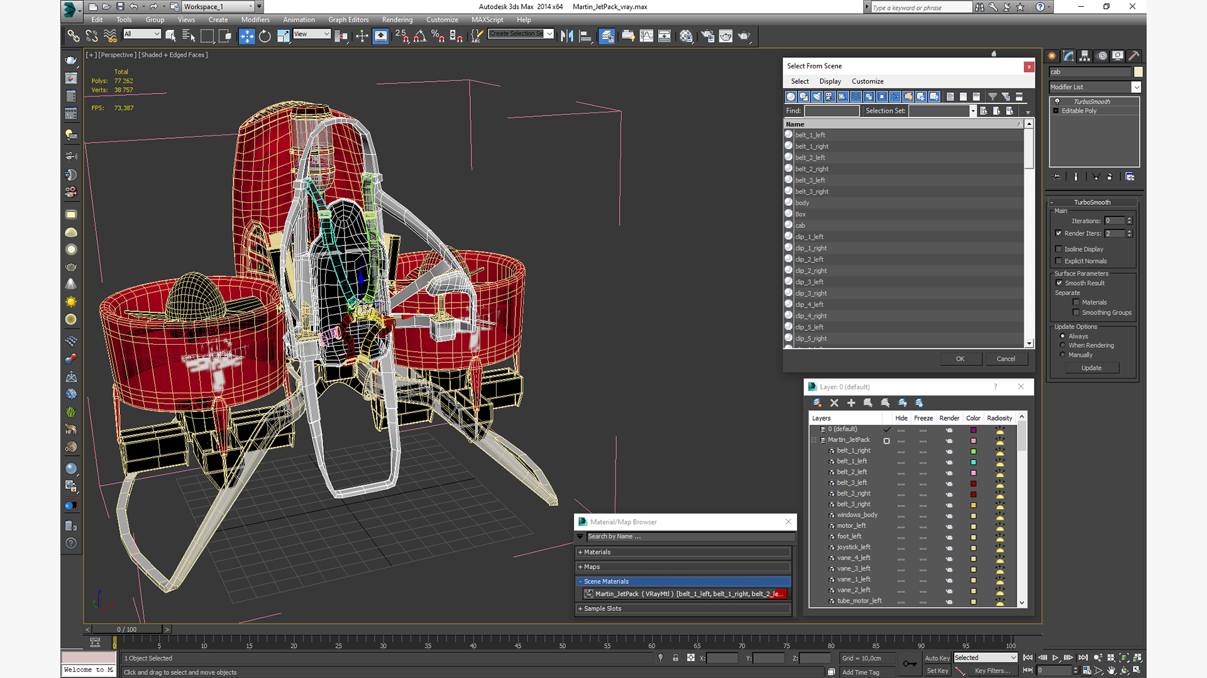
Task: Toggle Smooth Result checkbox
Action: [1059, 283]
